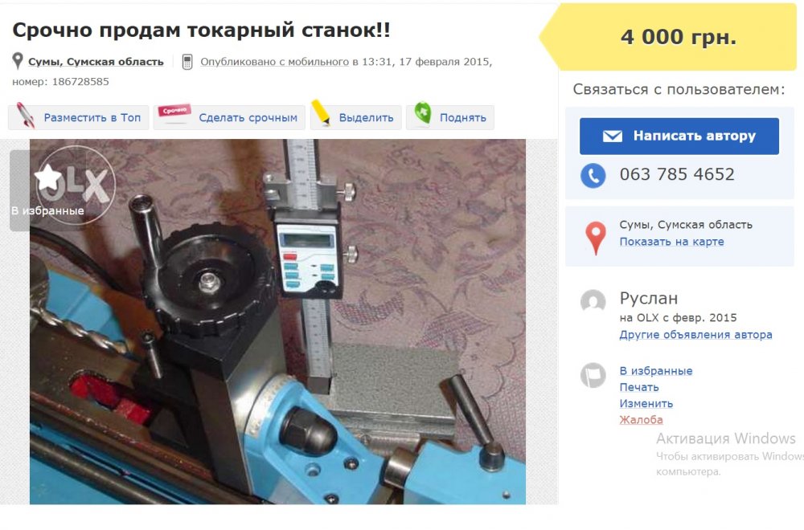Click Руслан's grey avatar icon
The width and height of the screenshot is (804, 530).
click(x=593, y=301)
